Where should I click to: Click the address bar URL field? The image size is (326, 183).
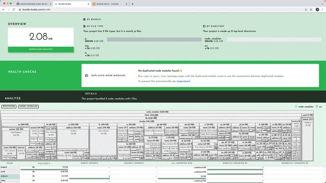coord(160,10)
